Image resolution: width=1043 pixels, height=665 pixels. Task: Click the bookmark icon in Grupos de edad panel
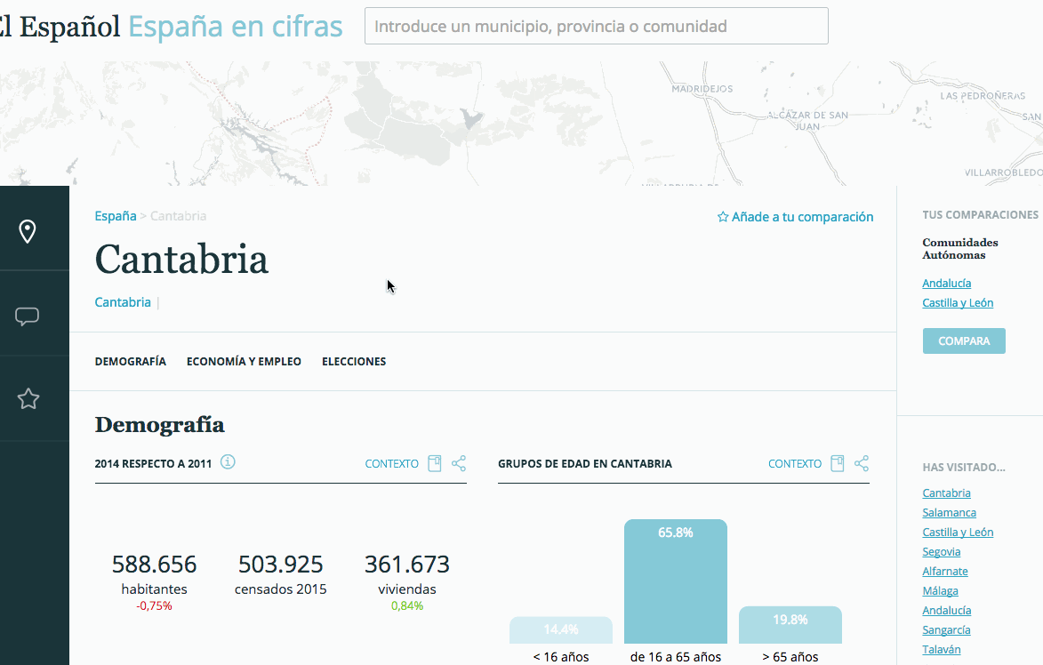coord(838,463)
